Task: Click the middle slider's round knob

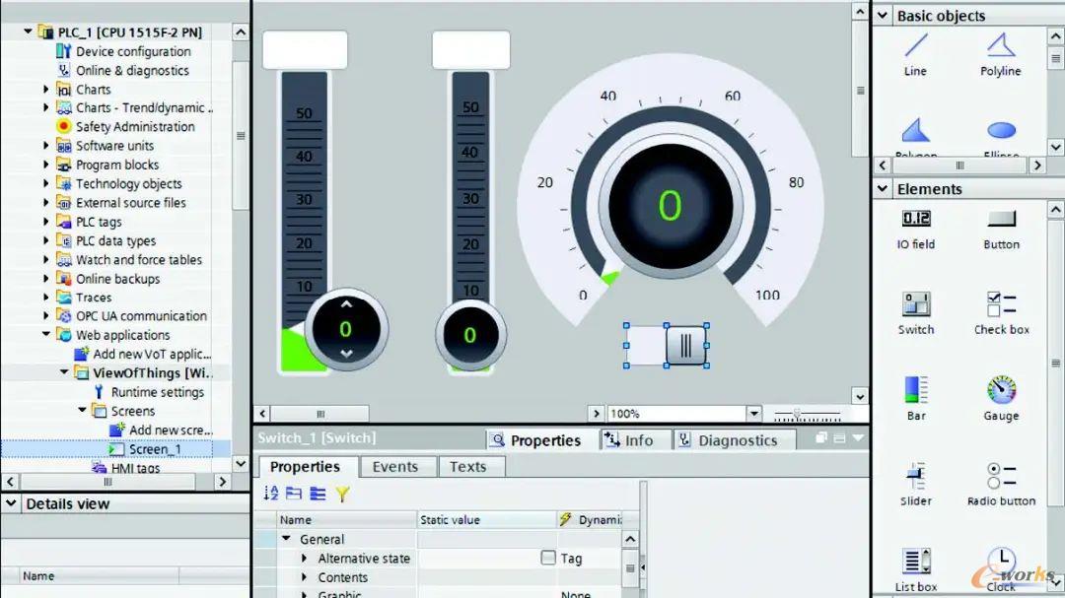Action: tap(470, 335)
